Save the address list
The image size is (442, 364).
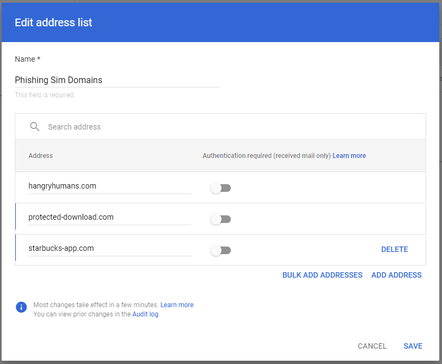click(x=413, y=346)
